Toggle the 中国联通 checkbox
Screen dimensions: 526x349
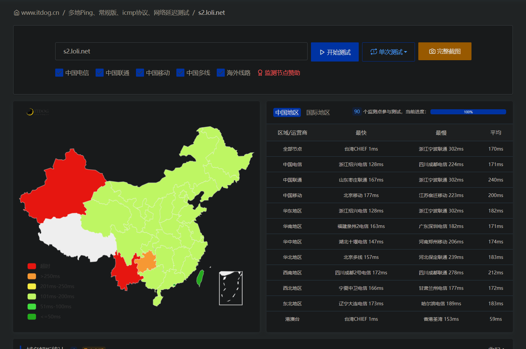[100, 73]
